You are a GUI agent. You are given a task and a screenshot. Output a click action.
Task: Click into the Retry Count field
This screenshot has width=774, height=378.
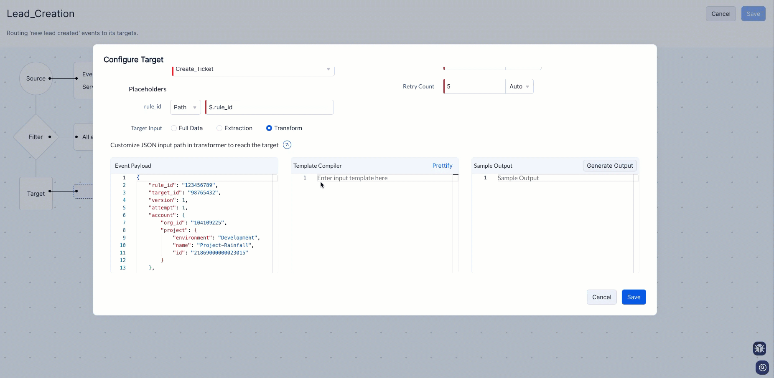(474, 86)
